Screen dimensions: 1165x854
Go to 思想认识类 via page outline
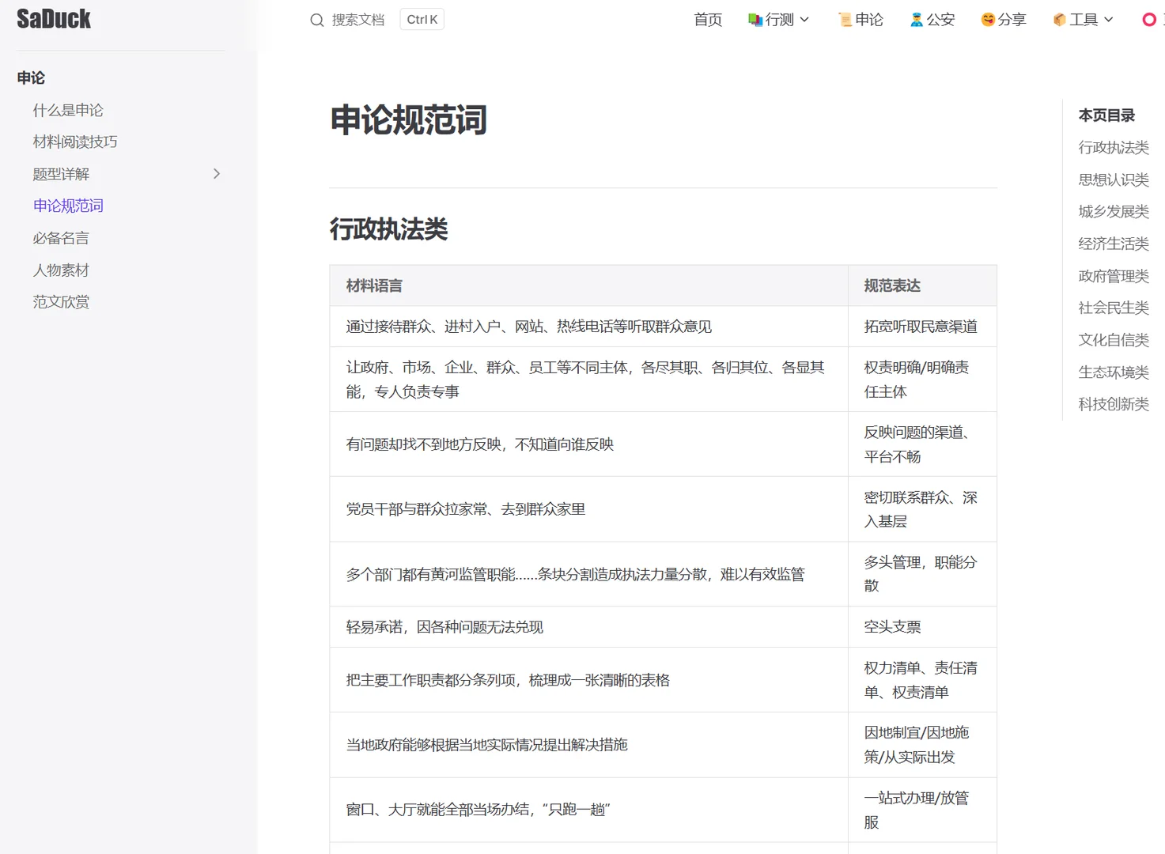(x=1112, y=179)
